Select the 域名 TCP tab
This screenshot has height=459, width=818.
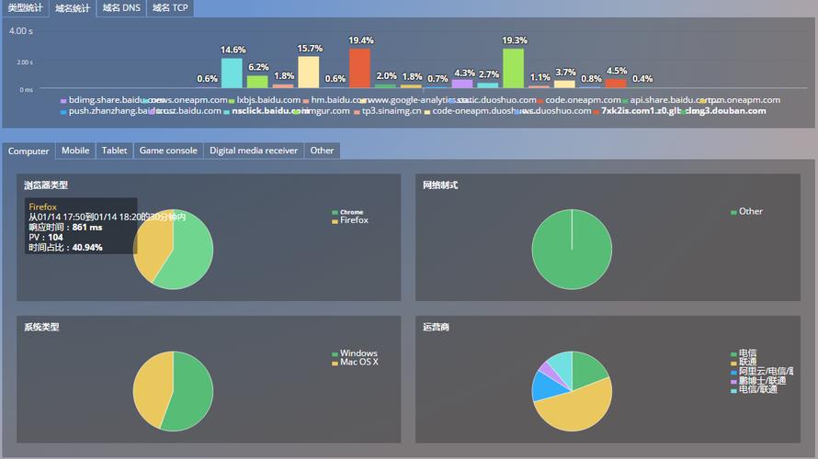tap(170, 8)
